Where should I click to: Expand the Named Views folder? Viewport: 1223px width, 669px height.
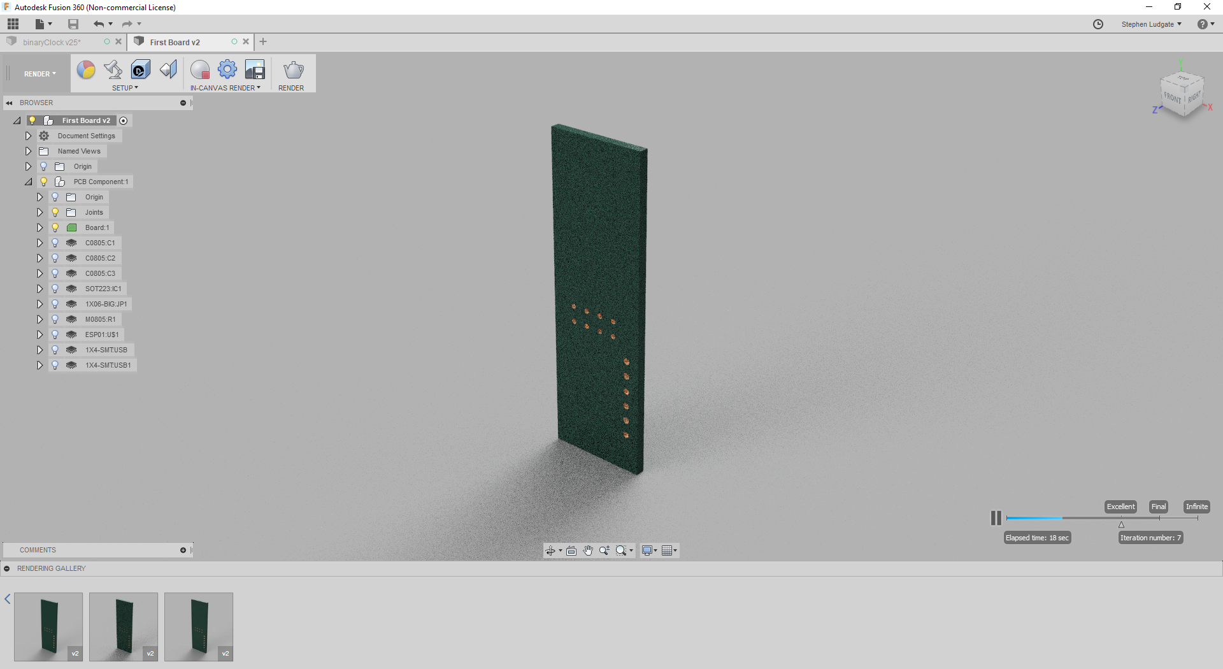coord(28,151)
